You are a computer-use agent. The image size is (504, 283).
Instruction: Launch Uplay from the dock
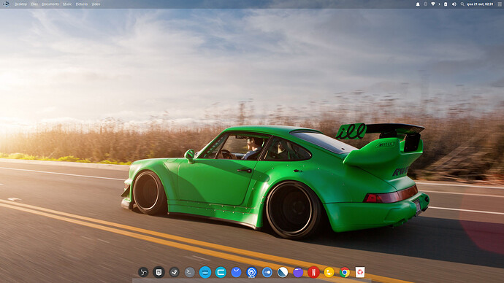(252, 272)
